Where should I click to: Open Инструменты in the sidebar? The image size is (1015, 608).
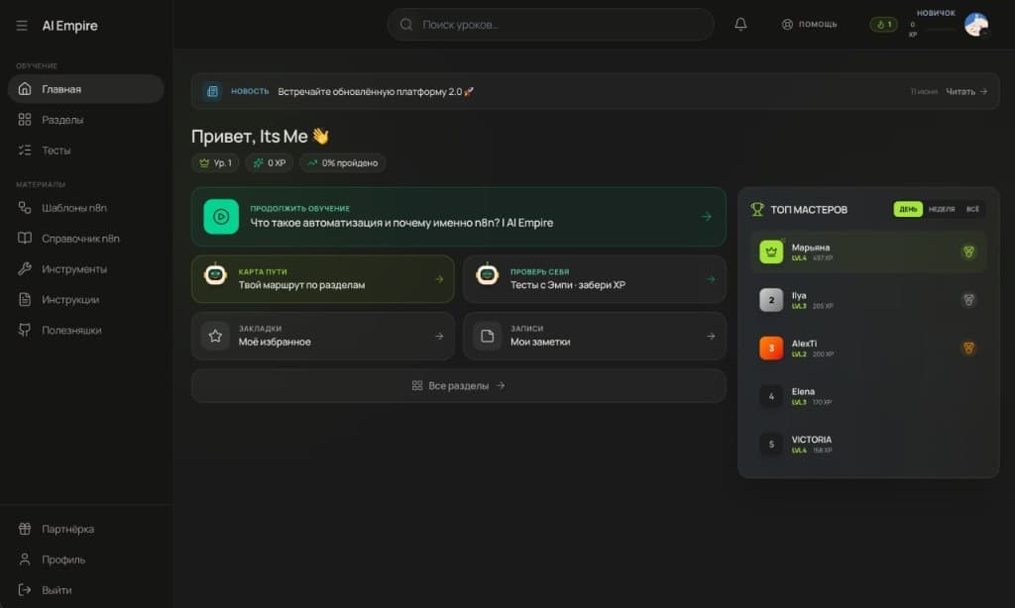point(85,268)
